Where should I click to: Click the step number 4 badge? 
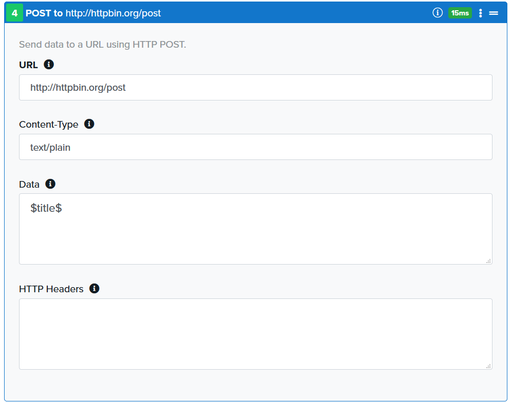point(14,13)
